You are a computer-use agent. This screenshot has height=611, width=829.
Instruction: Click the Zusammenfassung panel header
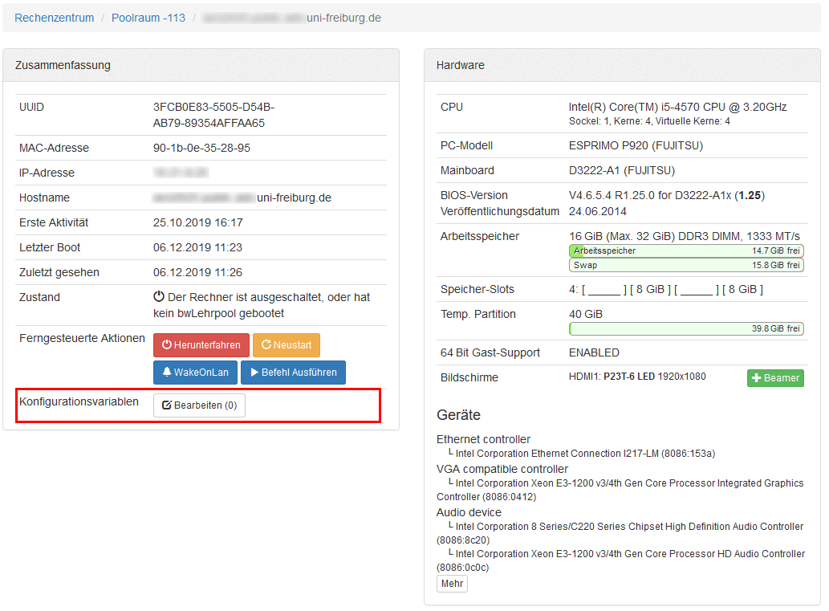[201, 65]
